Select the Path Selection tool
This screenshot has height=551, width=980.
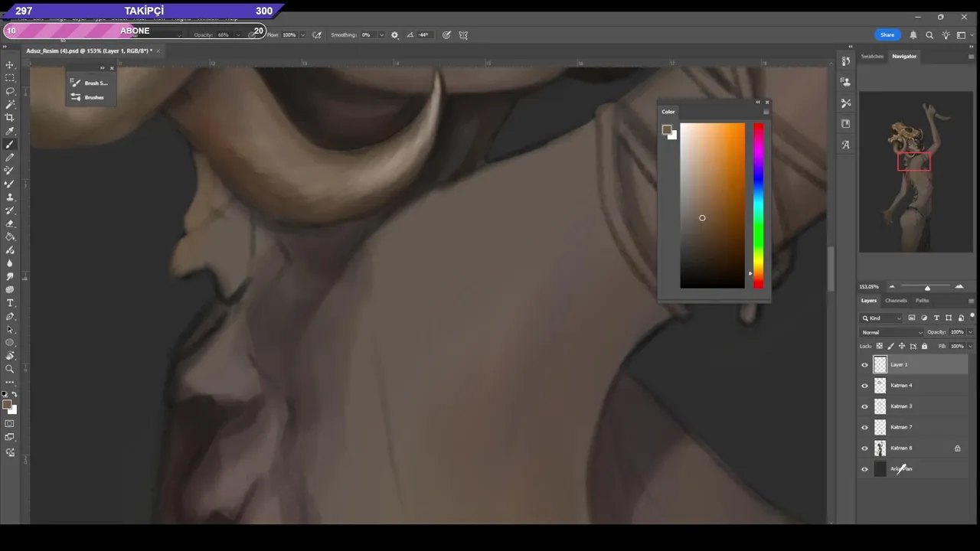pos(10,329)
